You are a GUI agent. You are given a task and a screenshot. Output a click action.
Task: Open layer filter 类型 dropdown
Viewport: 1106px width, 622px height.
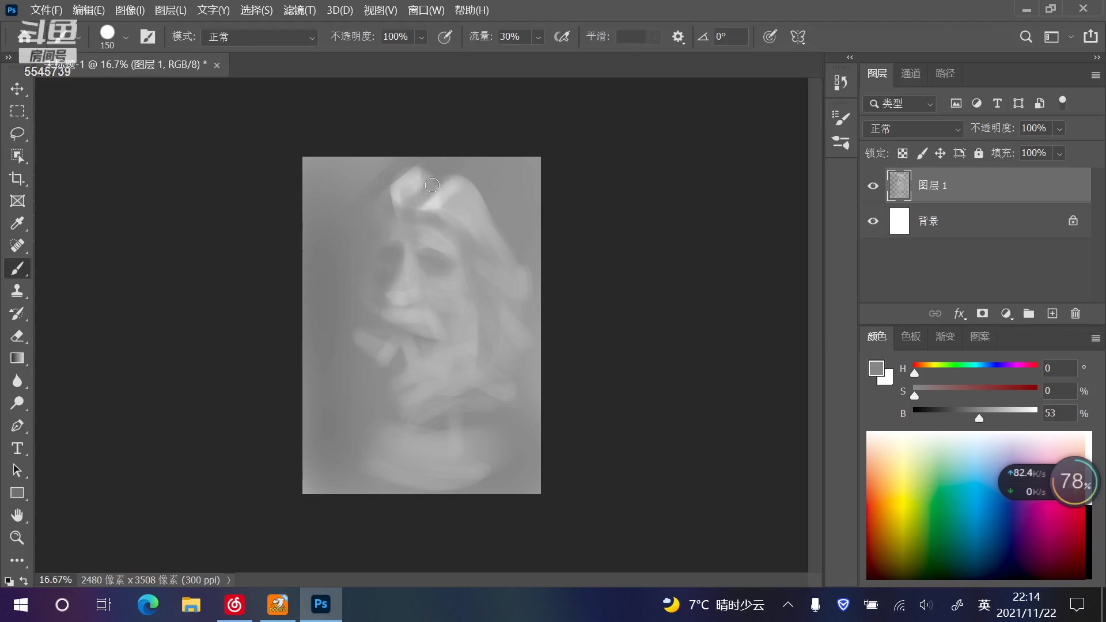tap(900, 104)
